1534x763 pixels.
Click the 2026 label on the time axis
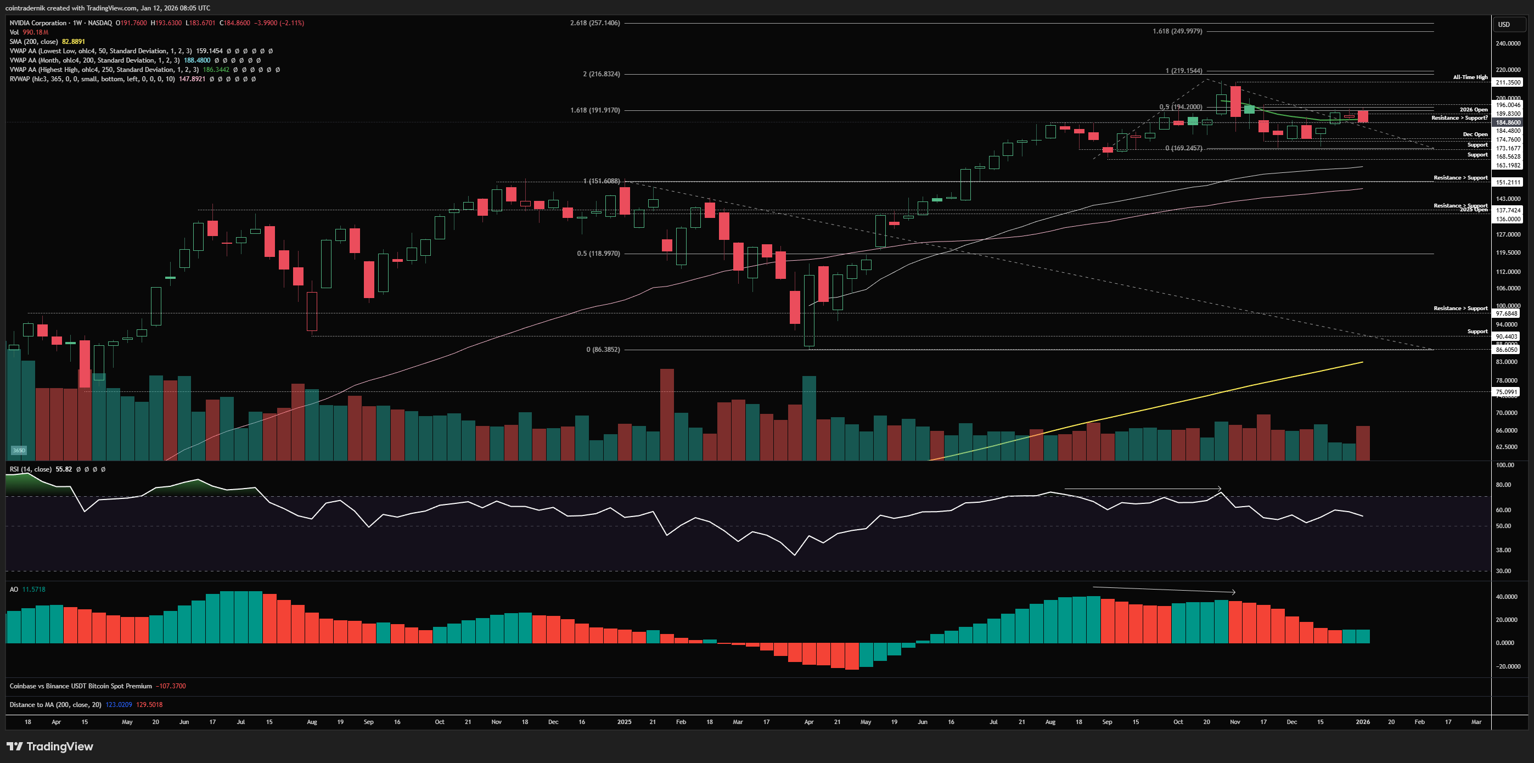[x=1363, y=722]
